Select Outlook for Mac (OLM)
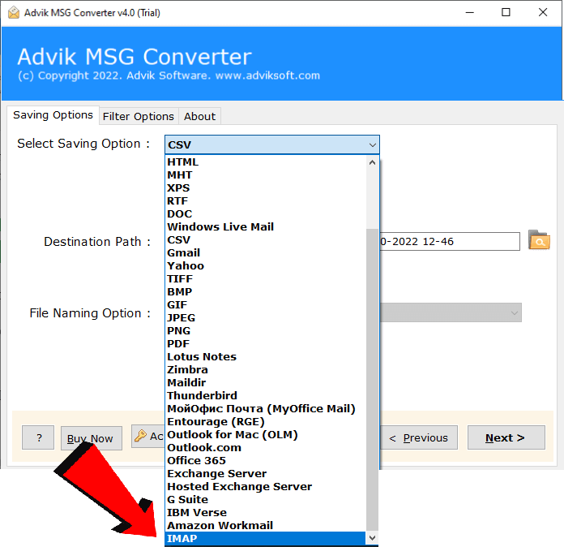This screenshot has width=564, height=547. coord(266,434)
